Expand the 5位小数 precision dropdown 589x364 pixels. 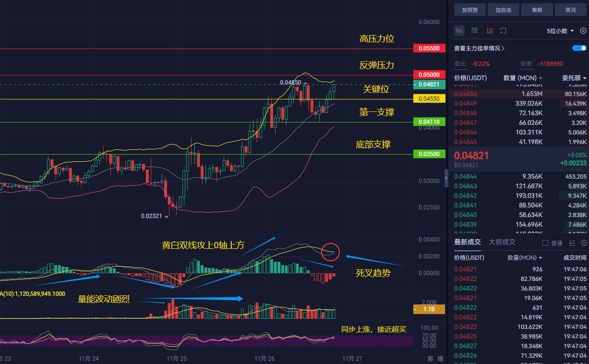tap(560, 31)
